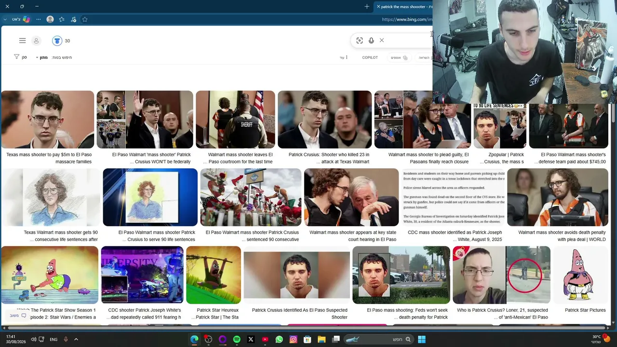This screenshot has width=617, height=347.
Task: Start a visual search with the camera icon
Action: tap(360, 40)
